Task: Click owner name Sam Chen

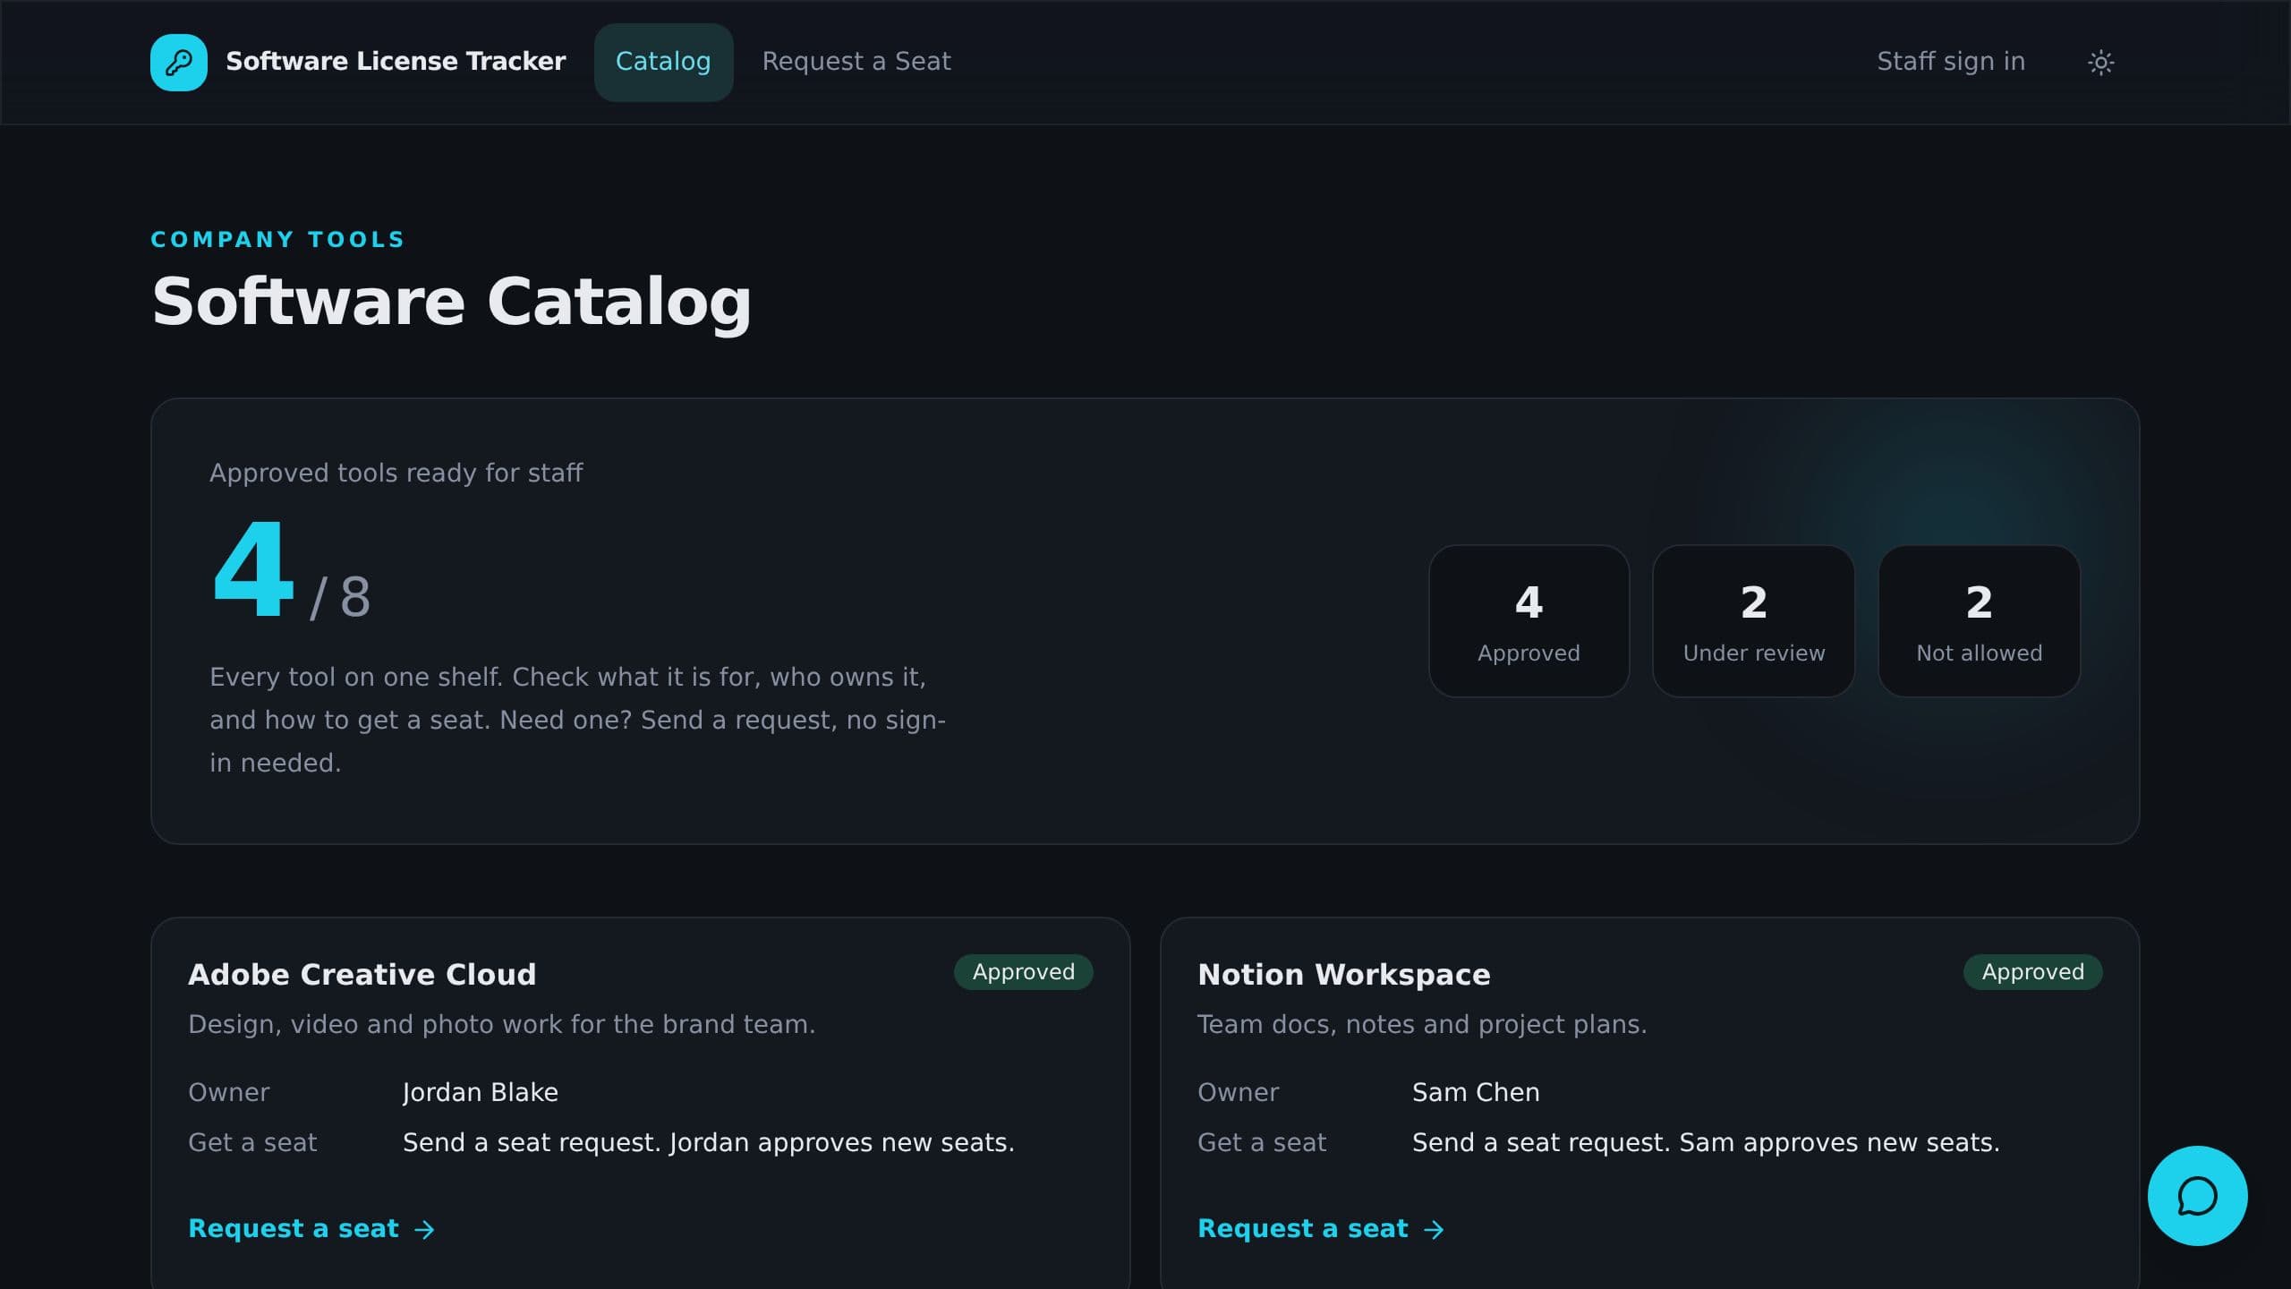Action: click(x=1476, y=1092)
